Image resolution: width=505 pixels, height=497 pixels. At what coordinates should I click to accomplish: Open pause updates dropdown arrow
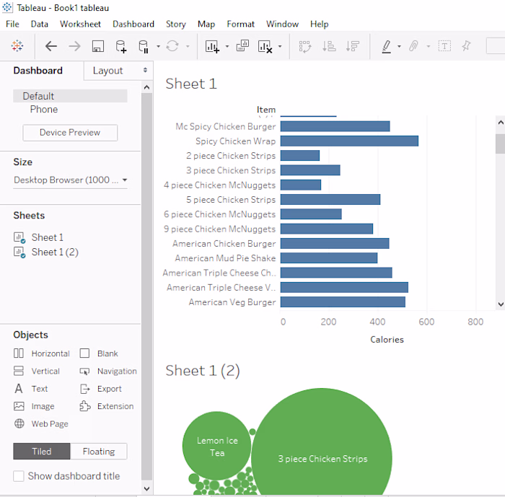(x=158, y=46)
